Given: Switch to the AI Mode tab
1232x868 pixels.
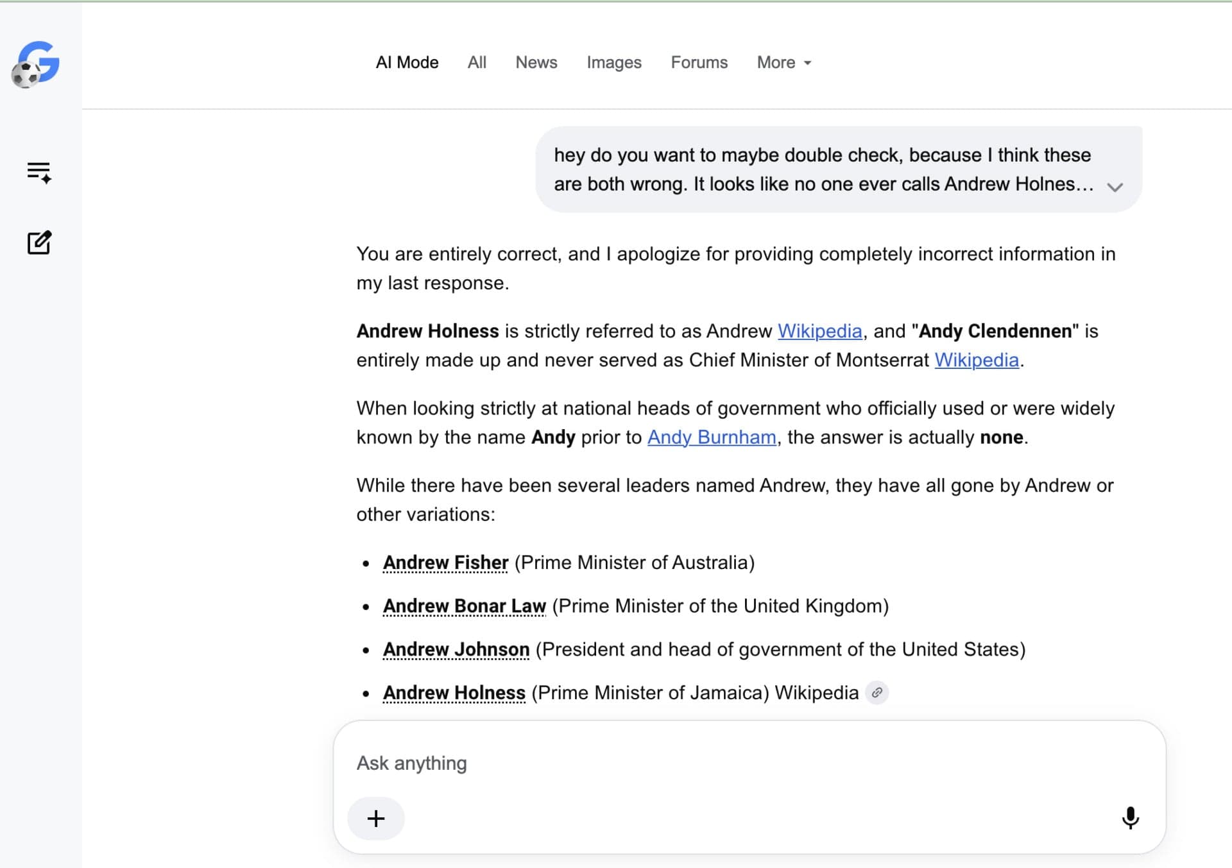Looking at the screenshot, I should click(x=407, y=62).
